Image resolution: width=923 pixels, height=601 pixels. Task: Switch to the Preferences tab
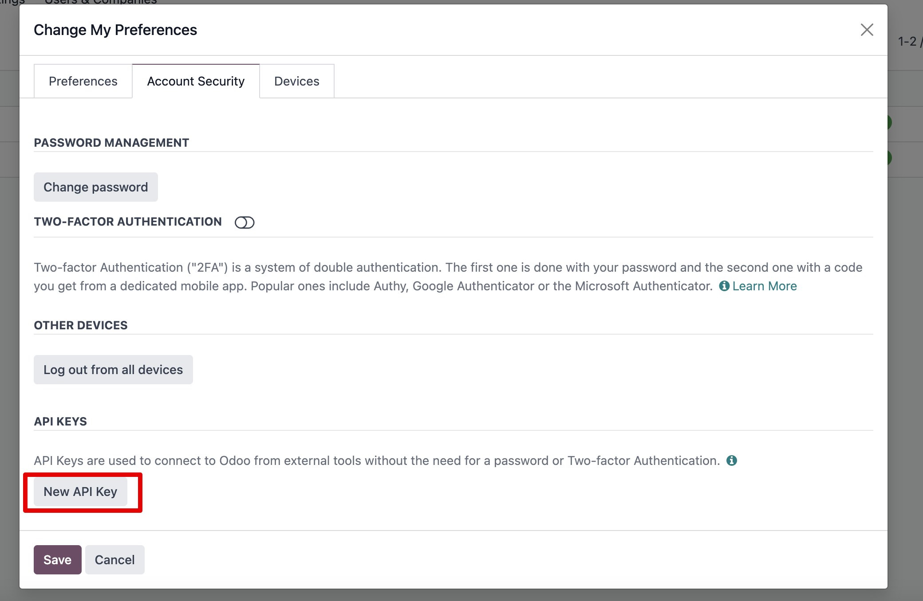pos(83,81)
